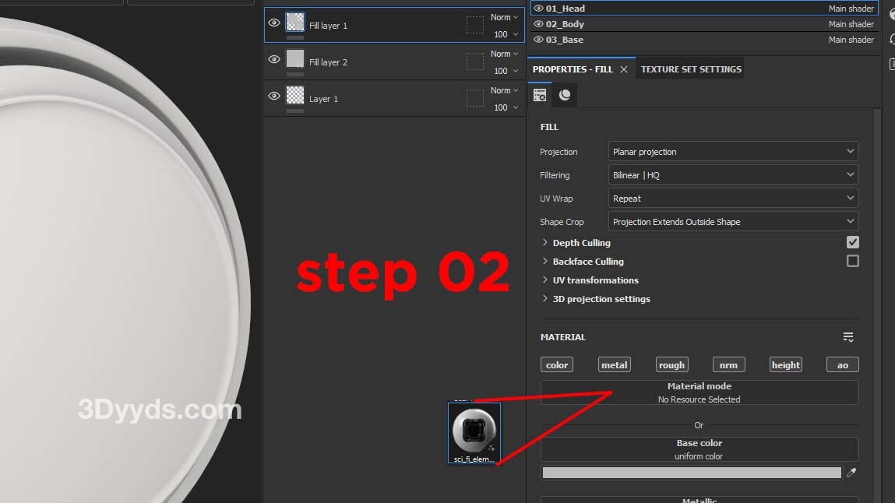Click the fill properties icon
Viewport: 895px width, 503px height.
pos(539,95)
